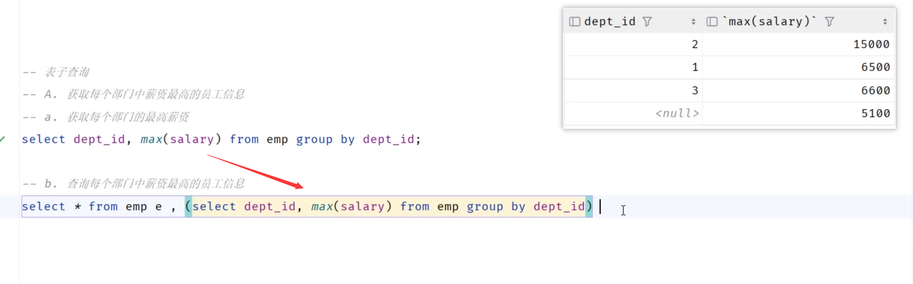Click 'max' in the first select statement
This screenshot has height=284, width=913.
tap(151, 140)
